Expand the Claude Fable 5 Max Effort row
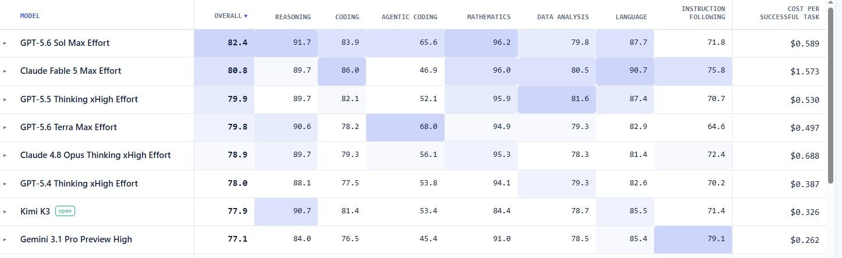Screen dimensions: 842x258 click(5, 71)
